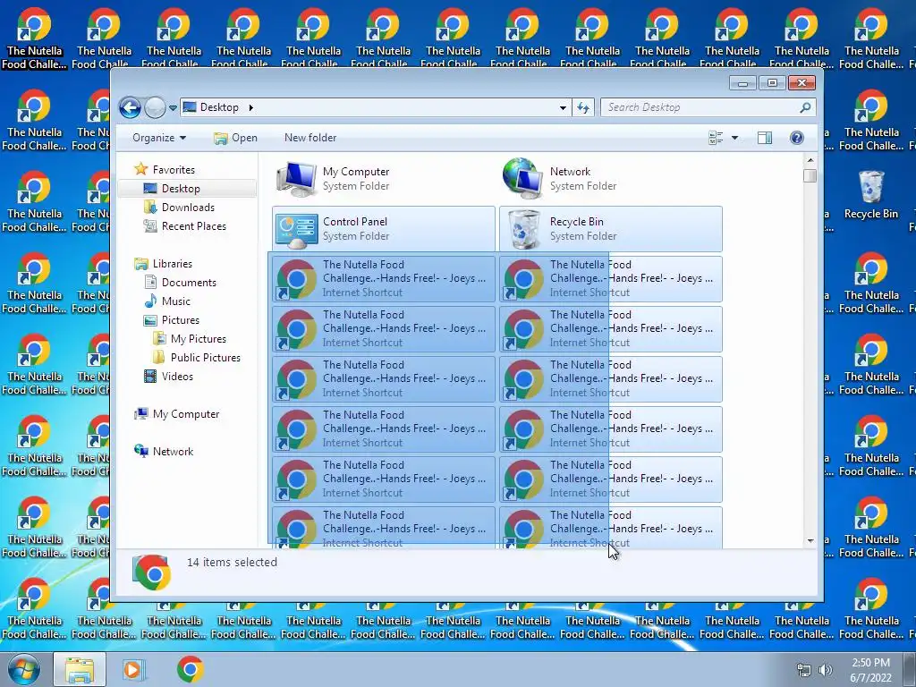Open the view options dropdown arrow

tap(735, 138)
